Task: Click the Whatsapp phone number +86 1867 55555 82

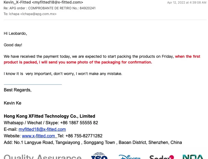Action: (x=79, y=123)
